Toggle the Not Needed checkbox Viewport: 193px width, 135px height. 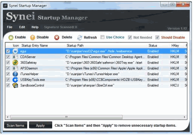[130, 37]
